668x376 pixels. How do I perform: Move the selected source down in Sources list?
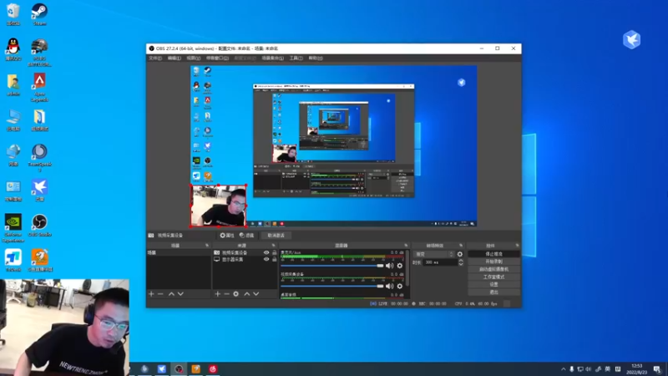(x=256, y=294)
